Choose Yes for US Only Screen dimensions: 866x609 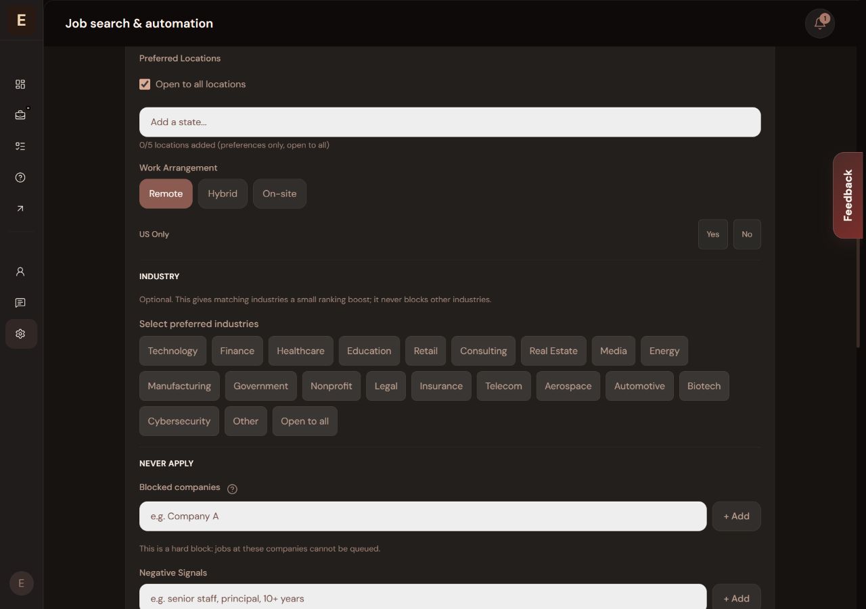tap(713, 235)
